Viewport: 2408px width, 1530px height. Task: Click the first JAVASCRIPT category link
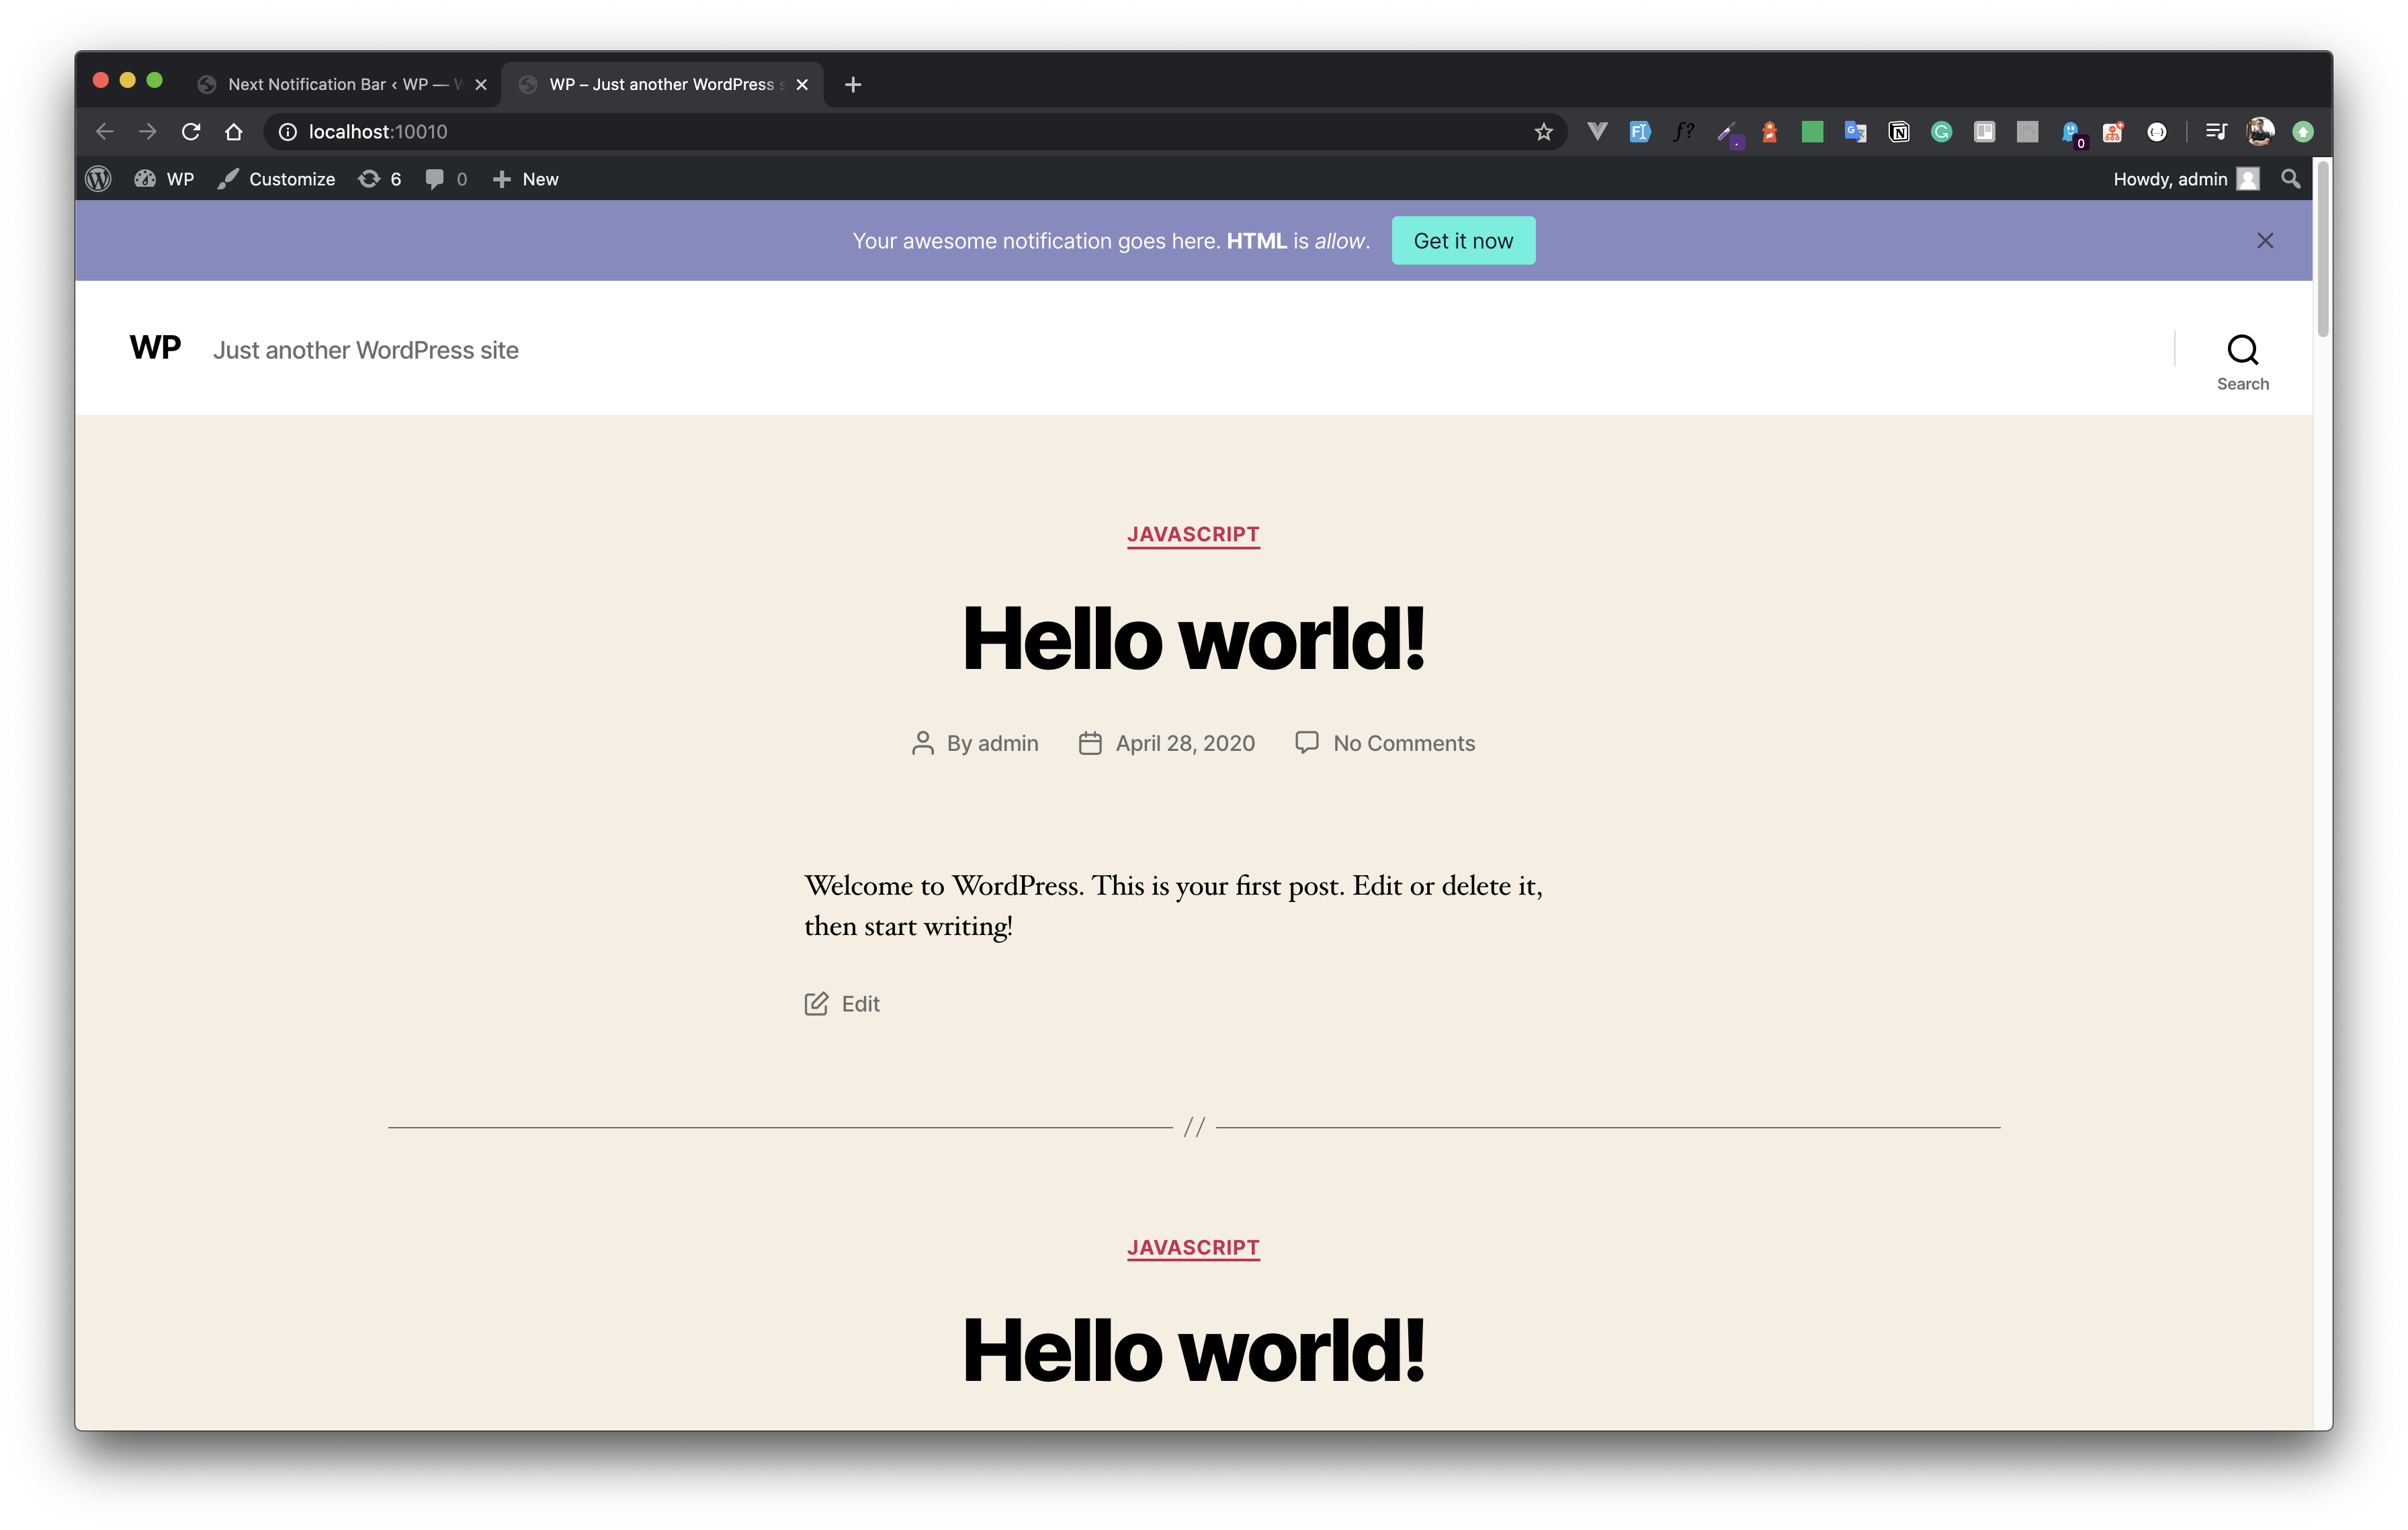[1193, 535]
